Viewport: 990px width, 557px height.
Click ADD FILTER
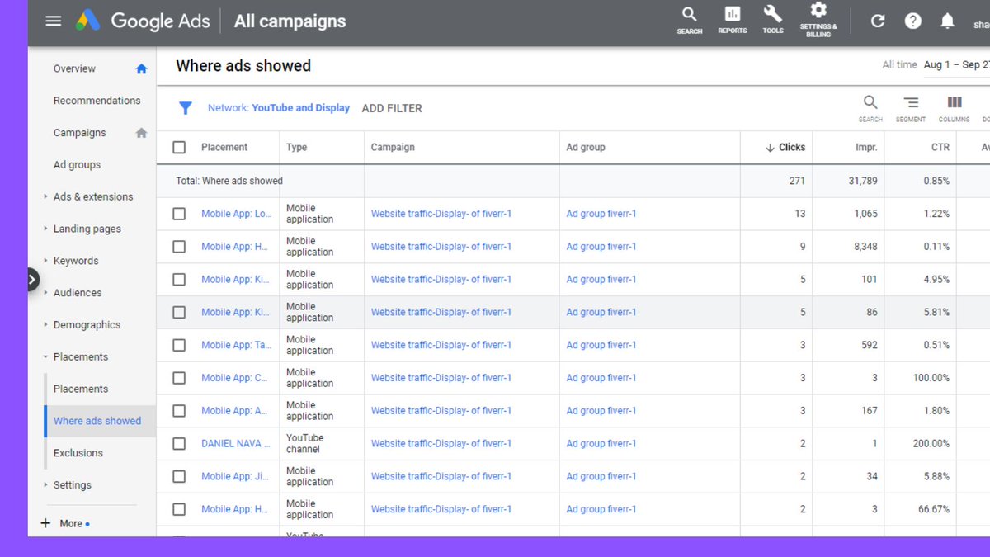(x=392, y=108)
